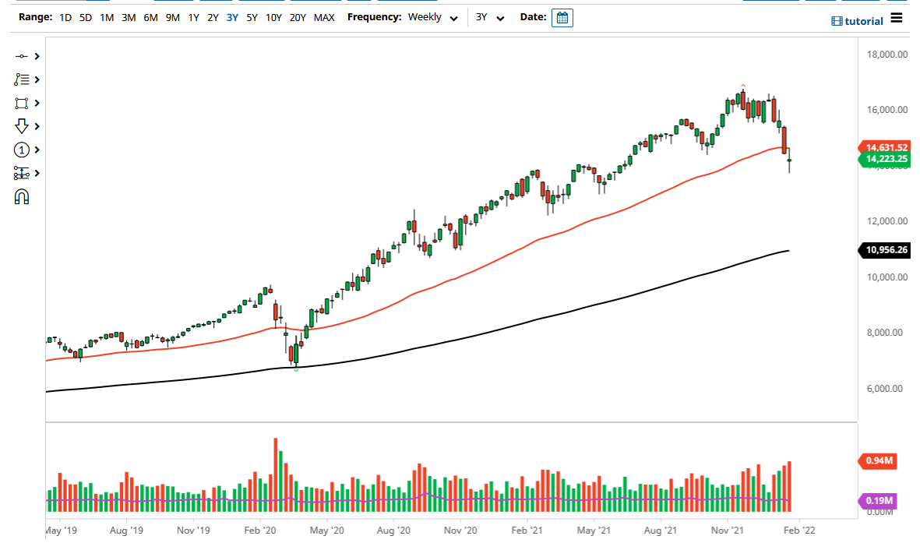920x543 pixels.
Task: Switch to the 5D range tab
Action: click(85, 16)
